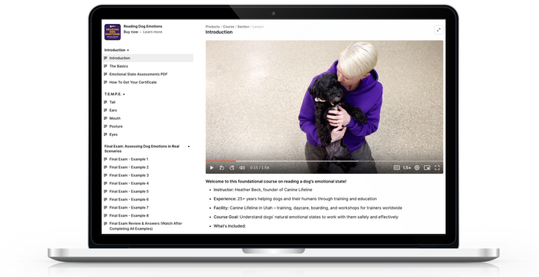Toggle closed captions CC button
Image resolution: width=539 pixels, height=277 pixels.
point(396,168)
